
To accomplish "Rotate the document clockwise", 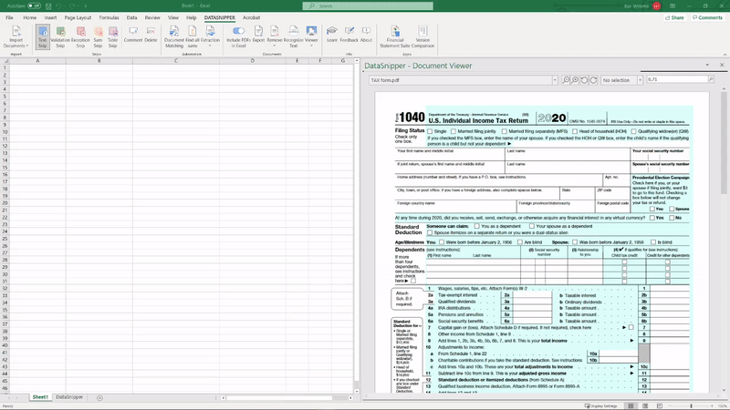I will coord(595,80).
